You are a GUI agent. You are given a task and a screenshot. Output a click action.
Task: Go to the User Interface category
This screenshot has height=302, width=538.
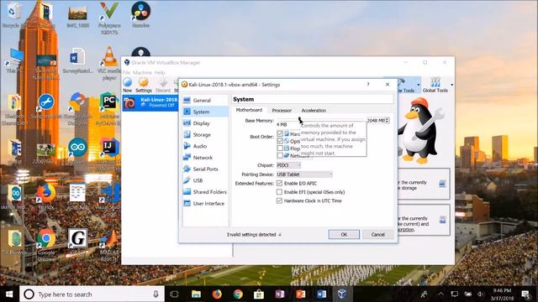click(205, 203)
